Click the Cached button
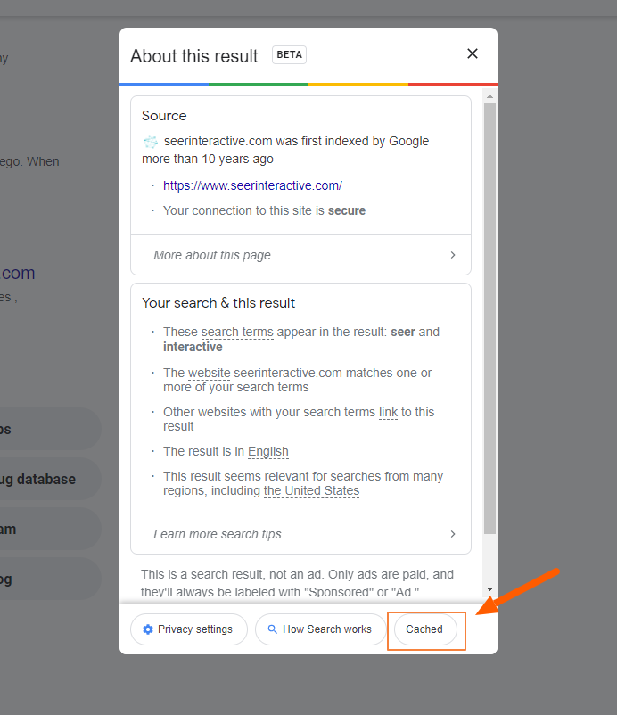The height and width of the screenshot is (715, 617). point(424,629)
